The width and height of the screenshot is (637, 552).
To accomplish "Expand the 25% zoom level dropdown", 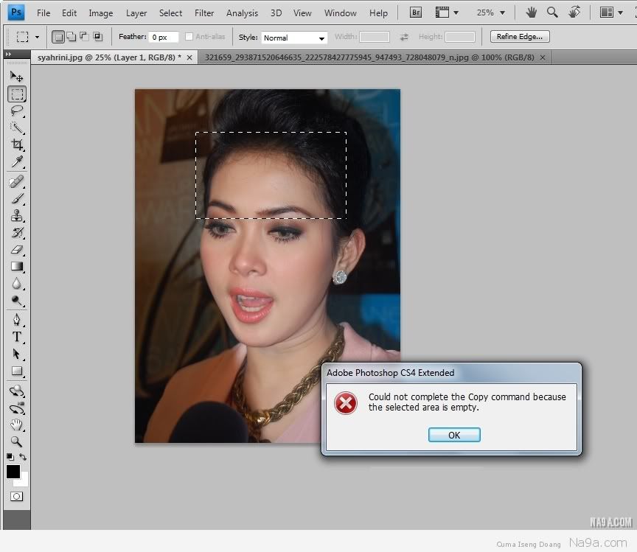I will point(490,13).
